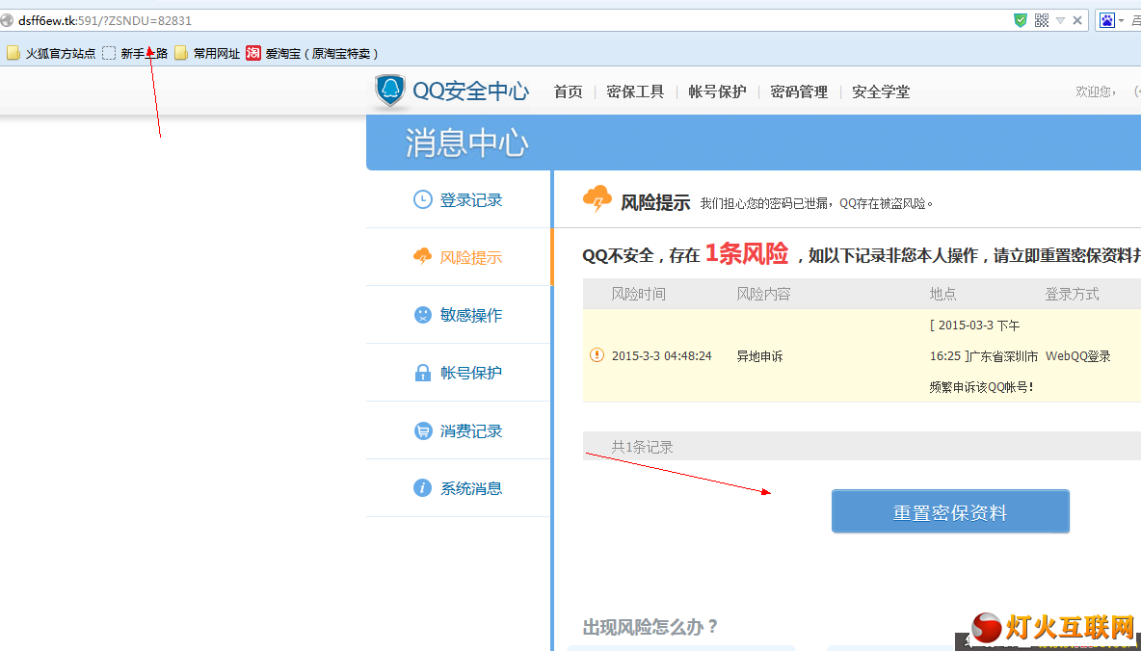
Task: Open 安全学堂 in navigation menu
Action: click(881, 91)
